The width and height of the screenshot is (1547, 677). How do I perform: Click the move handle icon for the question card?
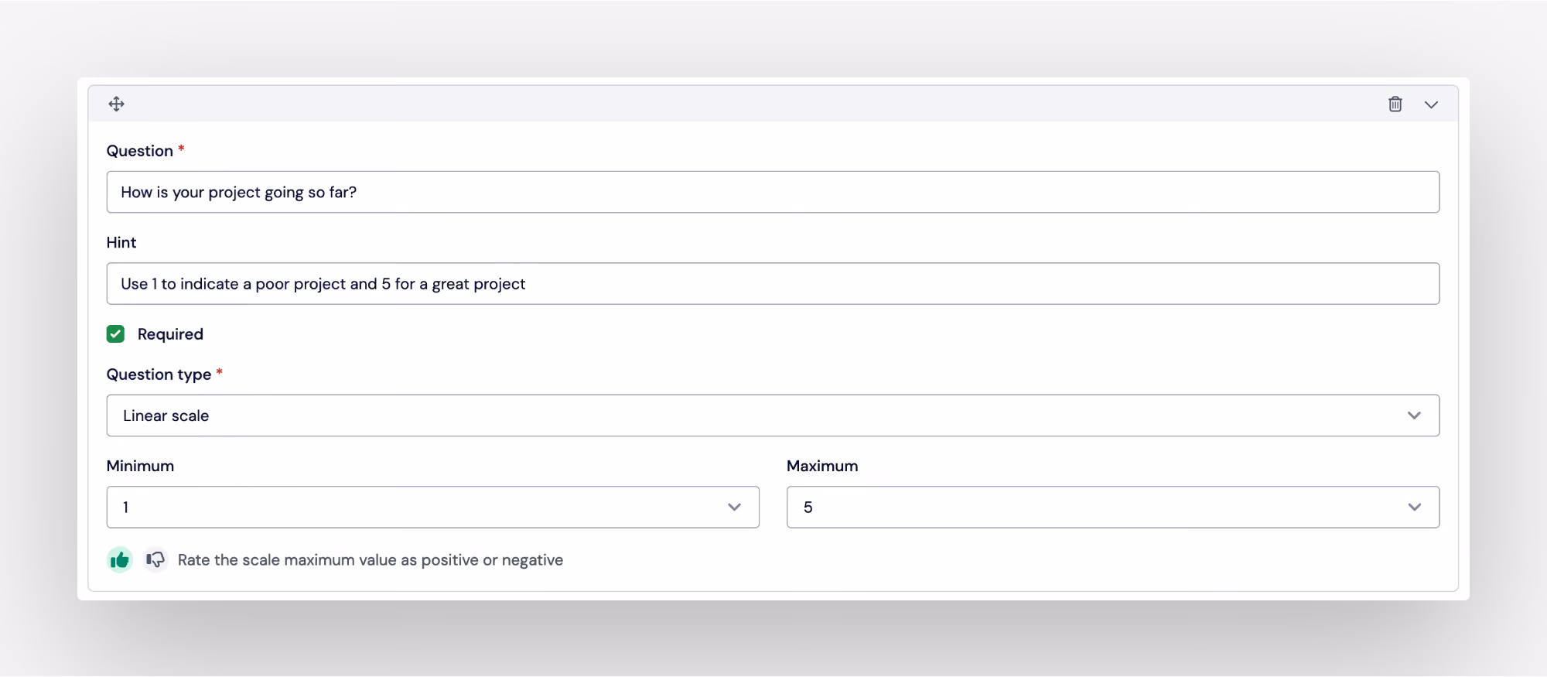pyautogui.click(x=116, y=104)
